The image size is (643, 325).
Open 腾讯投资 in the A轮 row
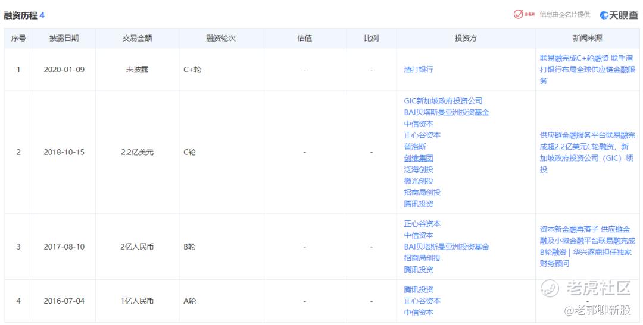pos(419,289)
